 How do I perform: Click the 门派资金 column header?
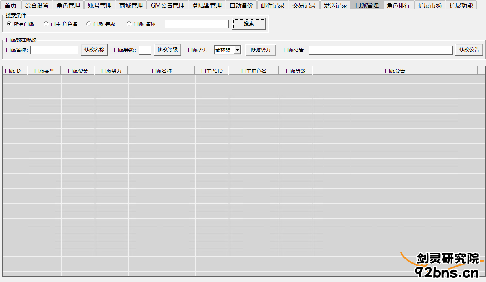click(78, 71)
